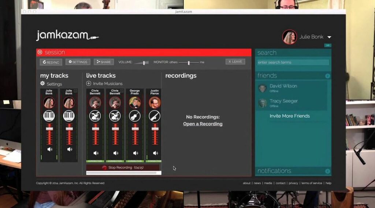Viewport: 375px width, 208px height.
Task: Click George Prado's green connection bar
Action: click(x=135, y=161)
